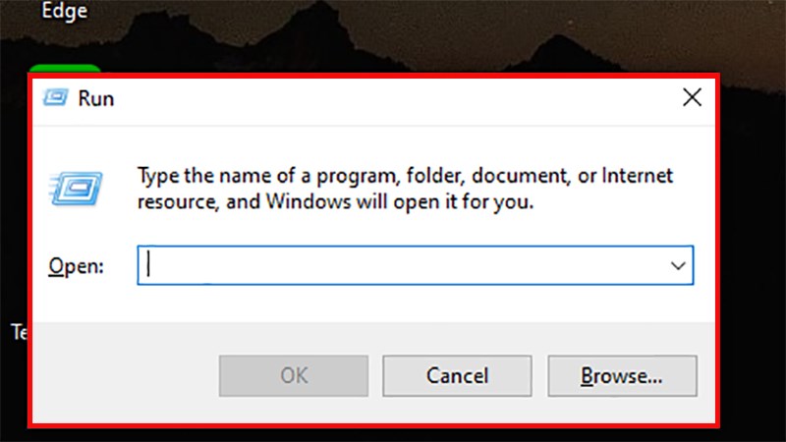This screenshot has height=442, width=786.
Task: Select the partially hidden "Te" desktop shortcut
Action: pos(20,332)
